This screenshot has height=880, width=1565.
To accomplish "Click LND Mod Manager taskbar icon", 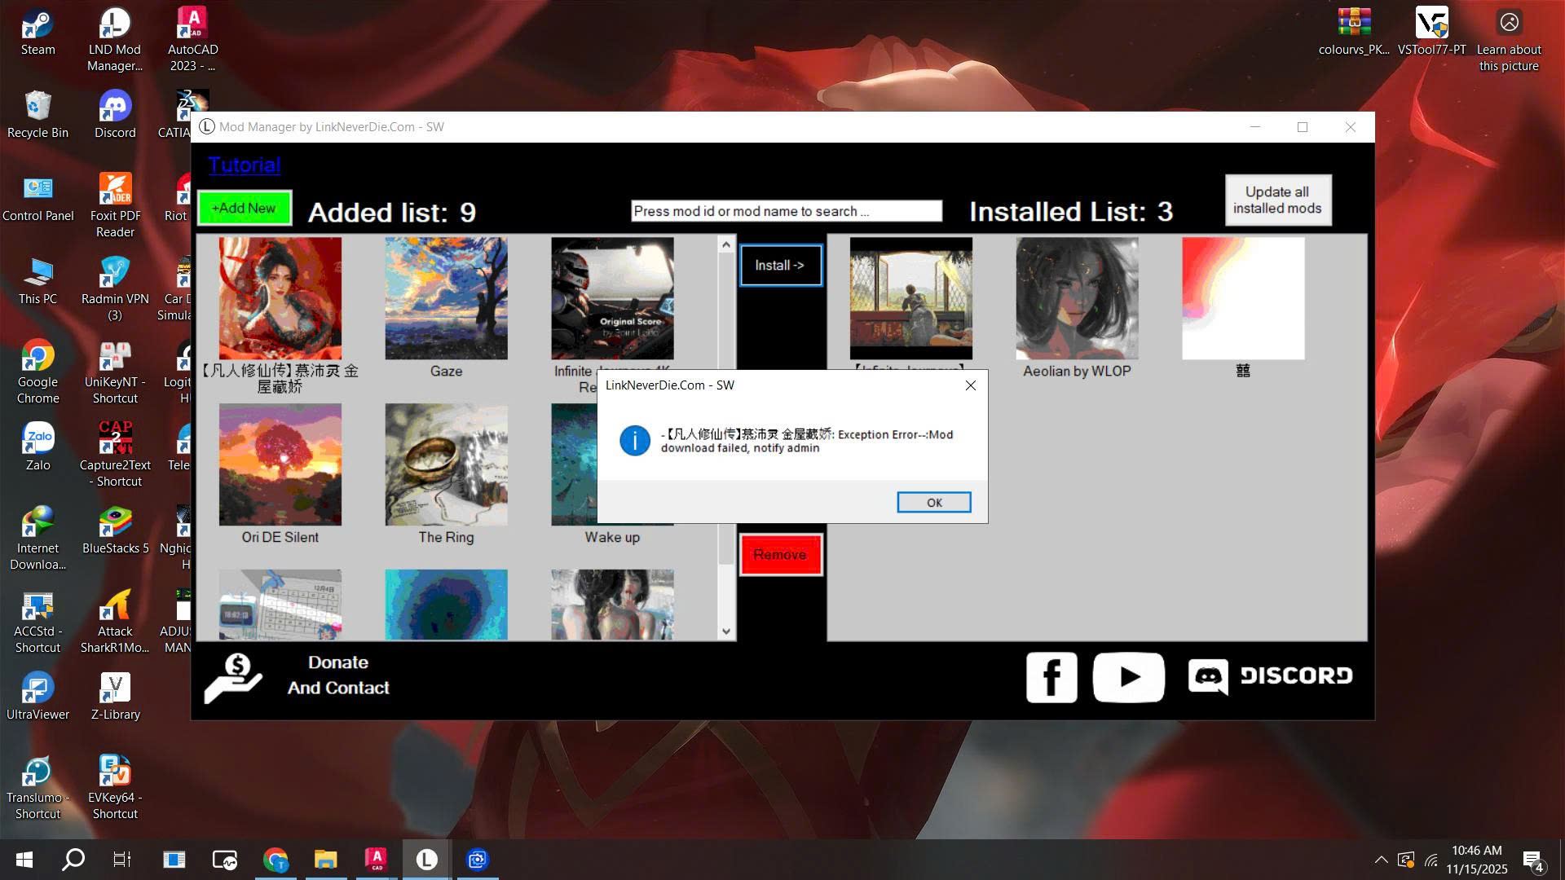I will click(426, 860).
